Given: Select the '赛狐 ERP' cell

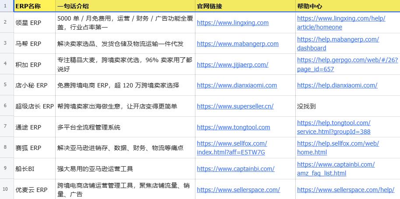Looking at the screenshot, I should pos(35,148).
